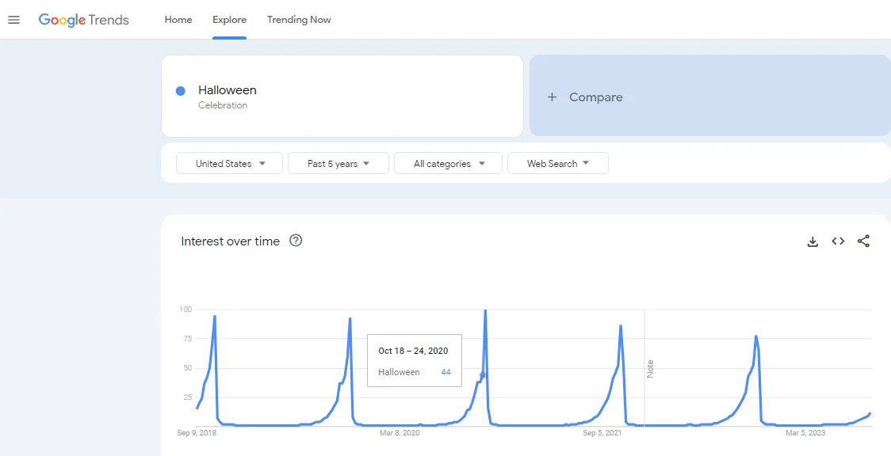Go to the Home tab
This screenshot has width=891, height=456.
(178, 20)
